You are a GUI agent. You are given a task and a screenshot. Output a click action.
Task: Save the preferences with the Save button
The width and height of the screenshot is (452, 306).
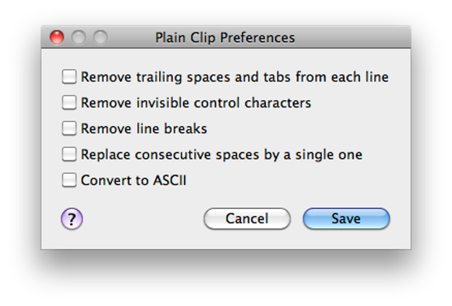coord(346,219)
